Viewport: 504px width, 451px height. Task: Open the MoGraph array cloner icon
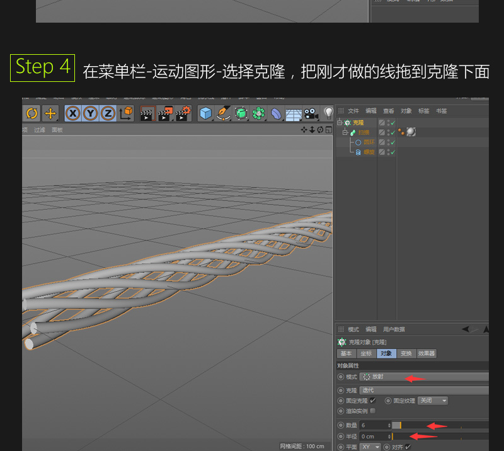click(258, 113)
